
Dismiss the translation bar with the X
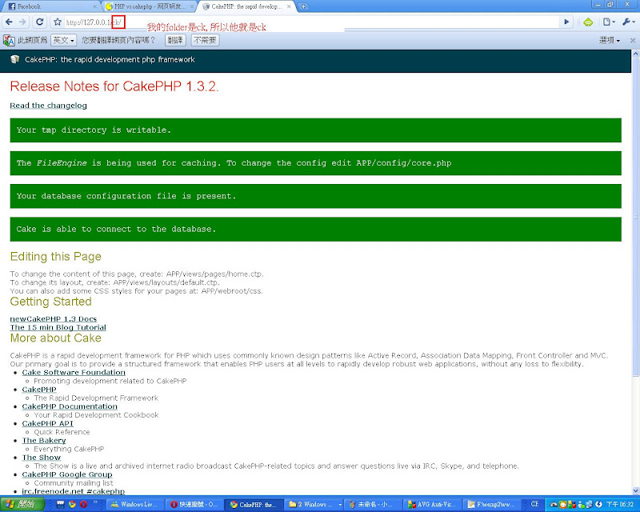click(633, 41)
